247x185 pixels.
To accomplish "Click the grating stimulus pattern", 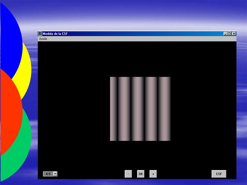I will point(140,109).
